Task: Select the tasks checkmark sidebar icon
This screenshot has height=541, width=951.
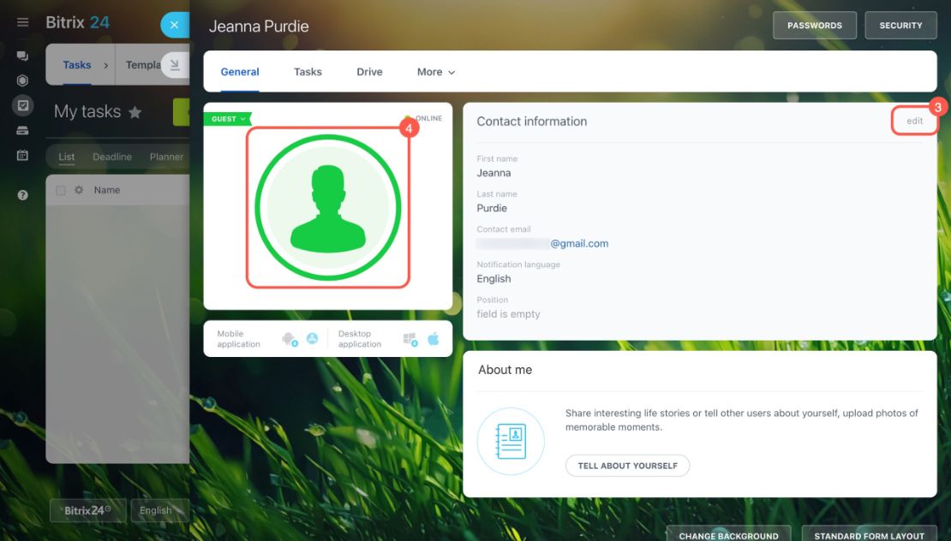Action: pos(22,105)
